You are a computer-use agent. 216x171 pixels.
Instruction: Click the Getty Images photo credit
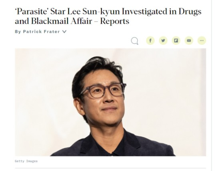tap(26, 161)
